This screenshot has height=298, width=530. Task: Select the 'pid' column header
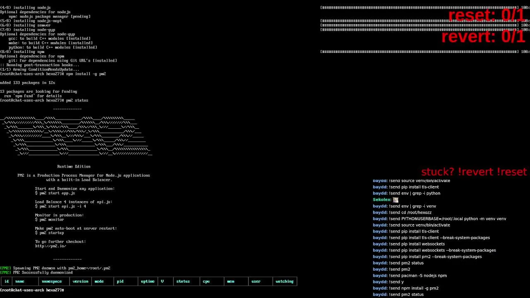click(x=120, y=281)
